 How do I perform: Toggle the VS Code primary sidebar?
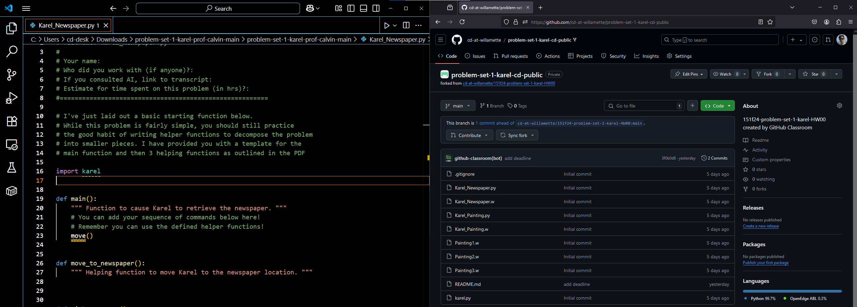[x=351, y=8]
